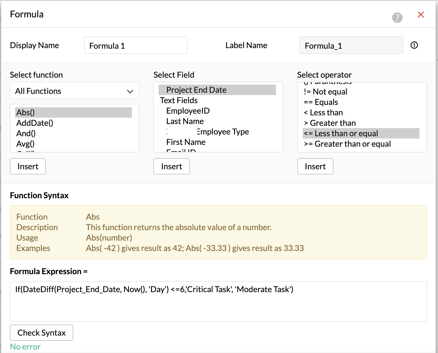Select the == Equals operator
The height and width of the screenshot is (353, 438).
click(361, 102)
